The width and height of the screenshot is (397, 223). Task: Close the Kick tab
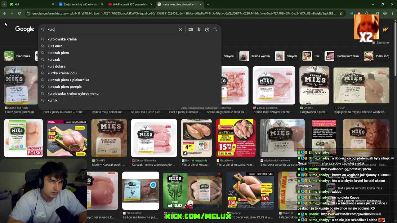(x=53, y=4)
